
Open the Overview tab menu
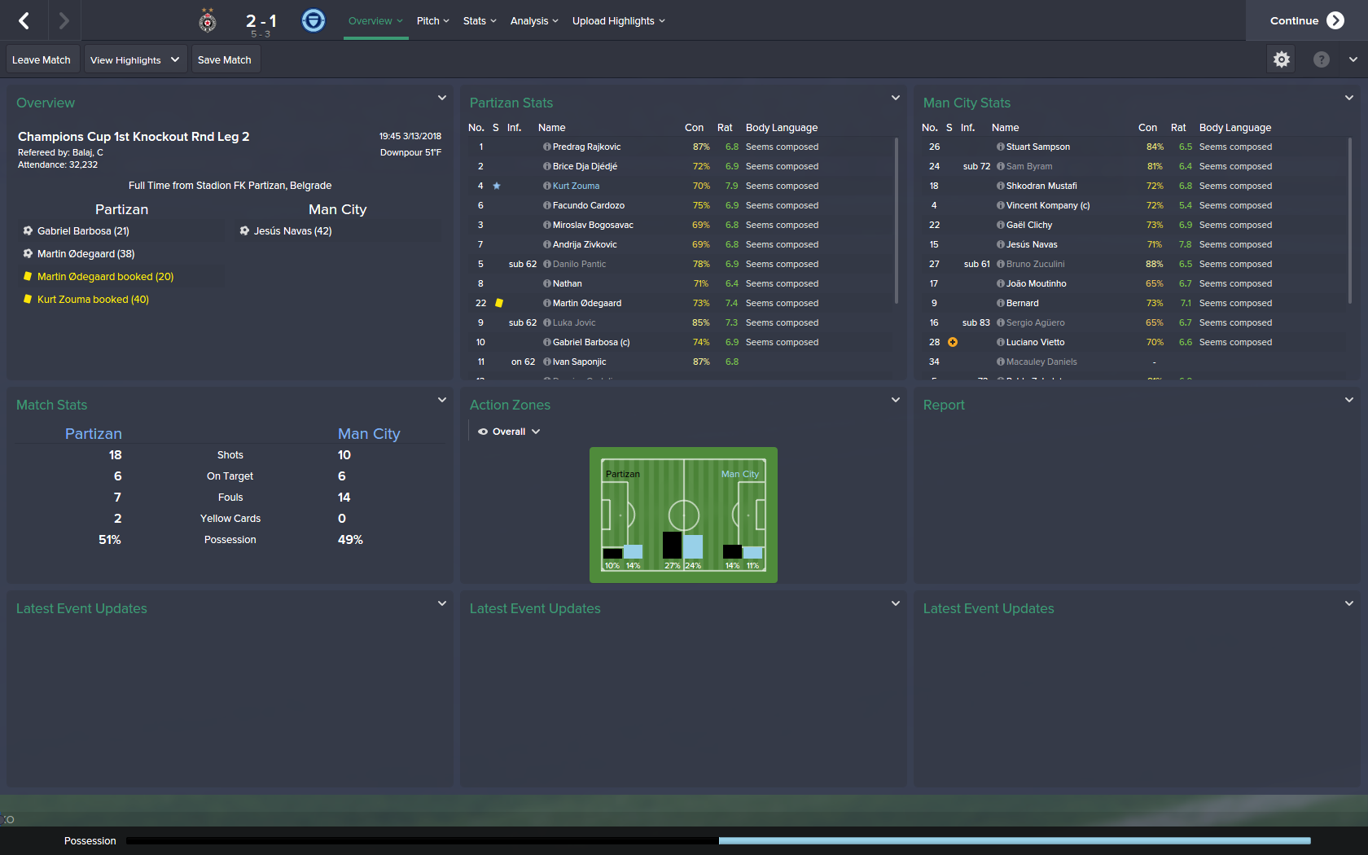(375, 21)
